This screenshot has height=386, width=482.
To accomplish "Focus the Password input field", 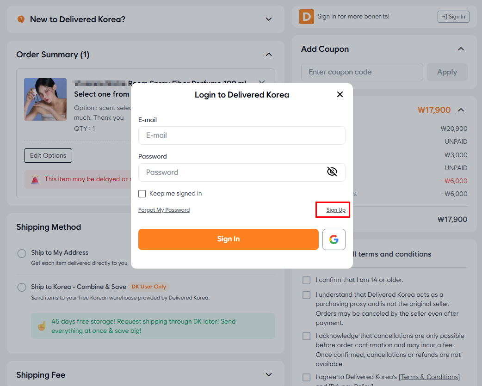I will (x=241, y=172).
